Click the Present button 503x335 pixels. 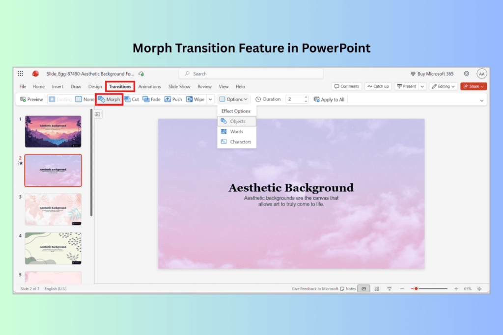[406, 86]
